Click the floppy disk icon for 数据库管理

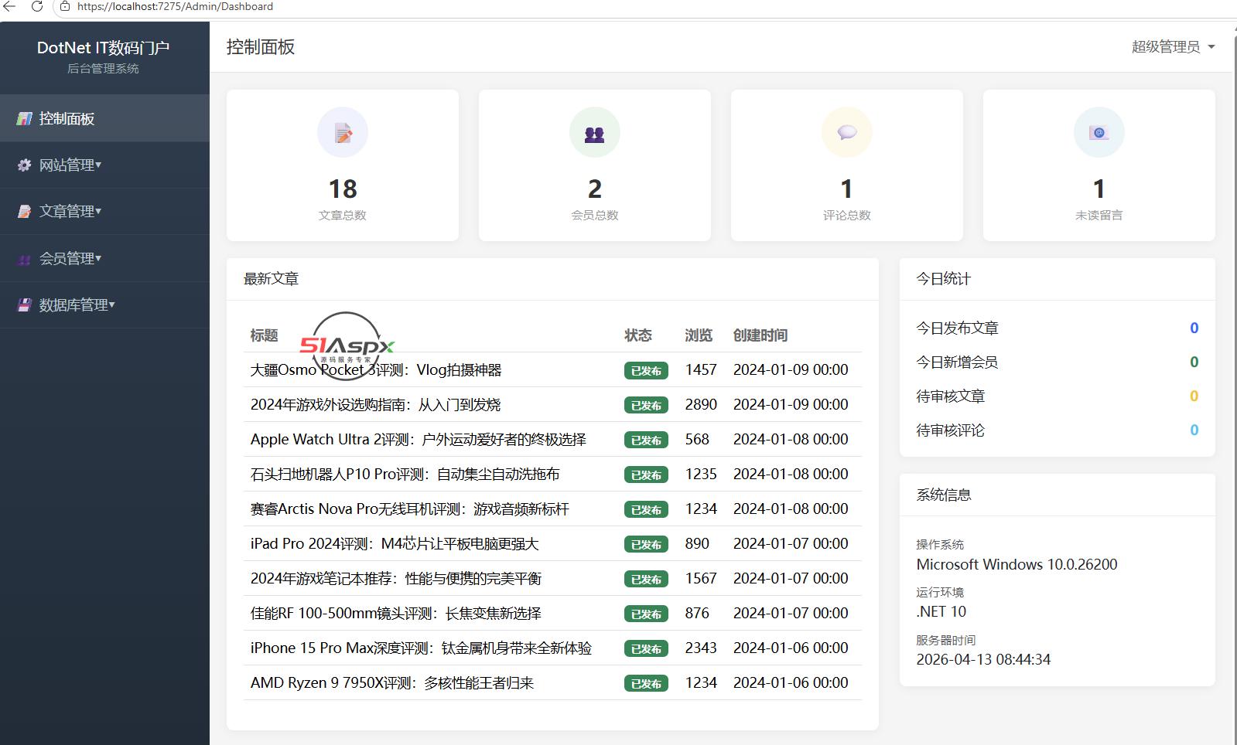tap(25, 304)
